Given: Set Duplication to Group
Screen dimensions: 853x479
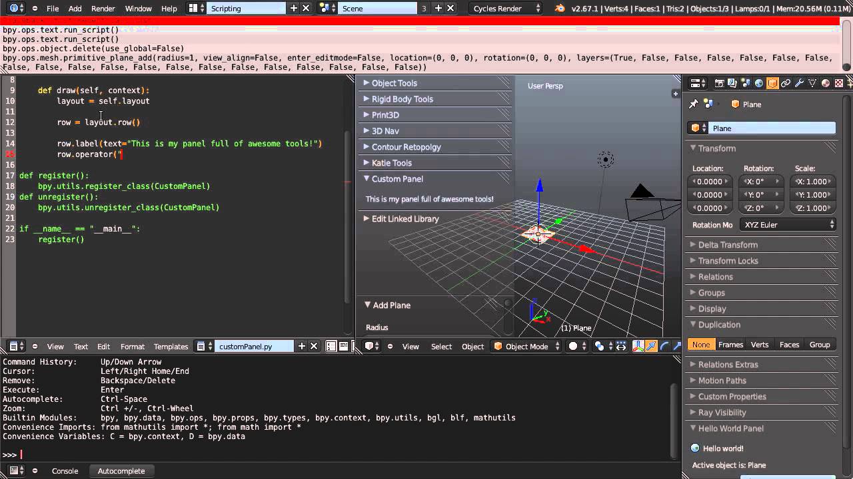Looking at the screenshot, I should coord(820,345).
